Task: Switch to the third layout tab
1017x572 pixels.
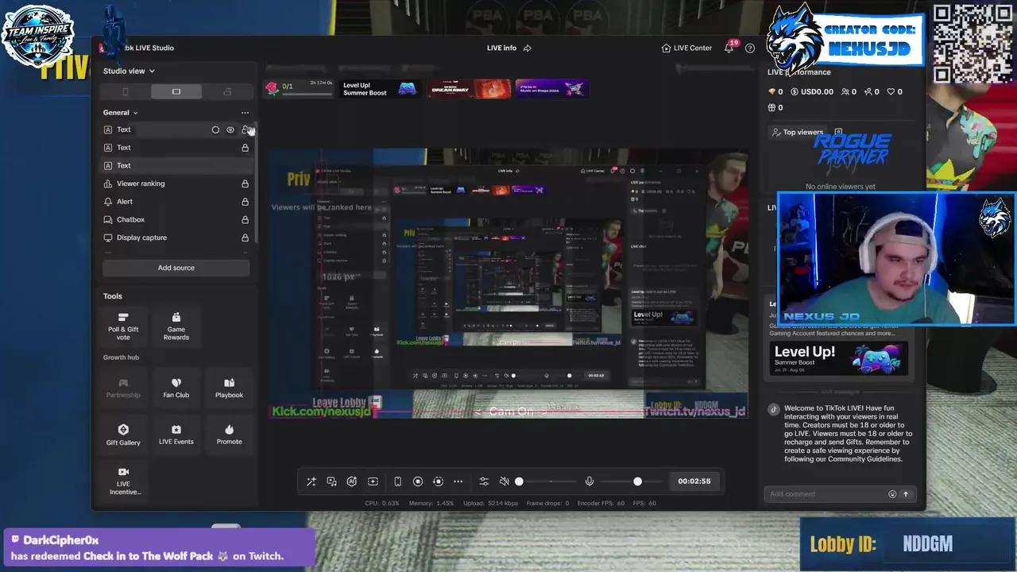Action: [227, 92]
